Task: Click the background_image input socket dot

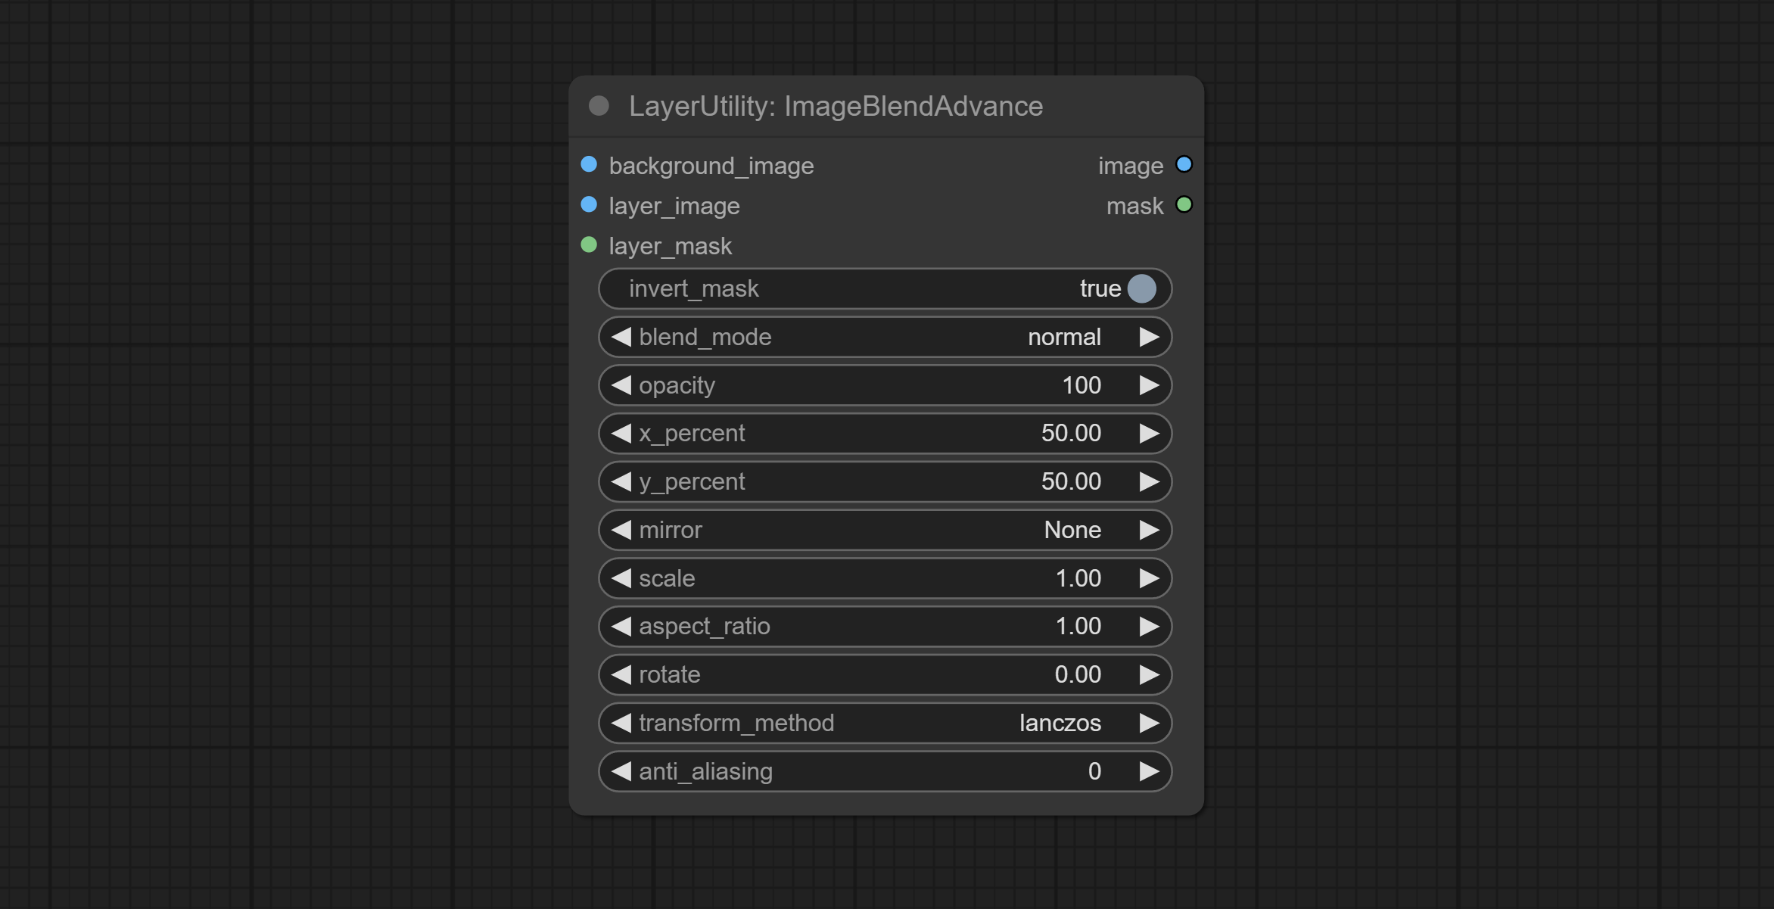Action: [589, 165]
